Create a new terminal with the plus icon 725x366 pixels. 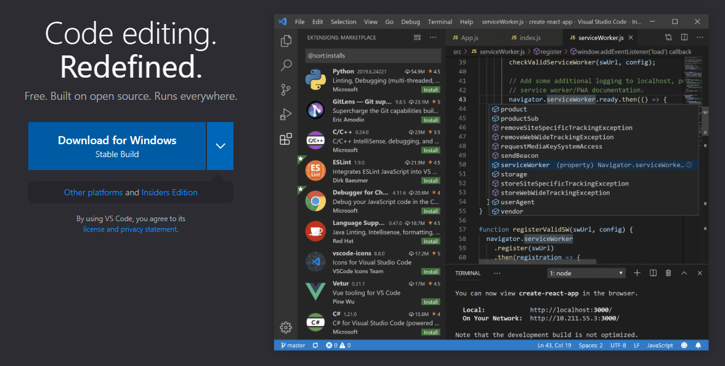[637, 272]
